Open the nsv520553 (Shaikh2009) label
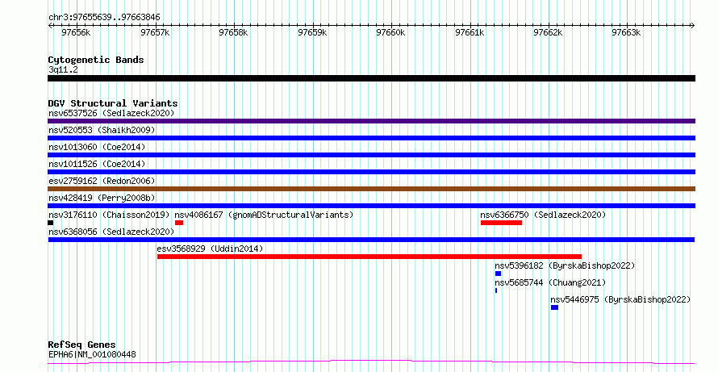718x372 pixels. [102, 130]
